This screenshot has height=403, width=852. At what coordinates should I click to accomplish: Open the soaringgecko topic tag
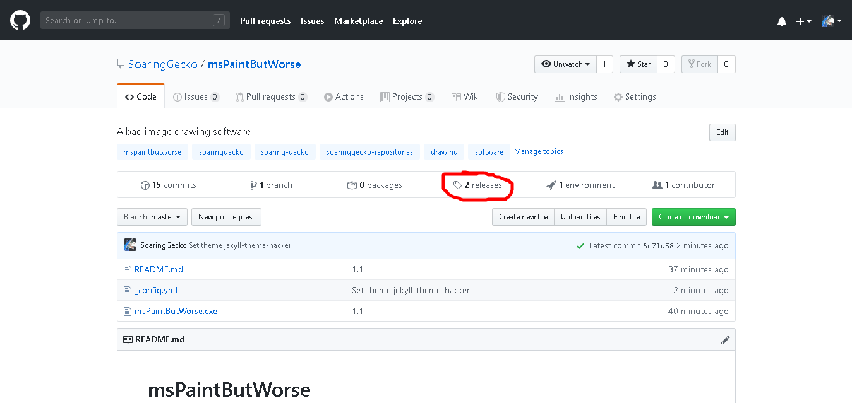(222, 152)
